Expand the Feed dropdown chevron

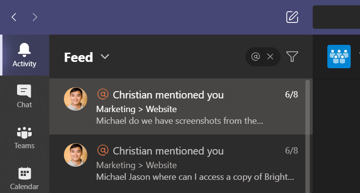105,57
